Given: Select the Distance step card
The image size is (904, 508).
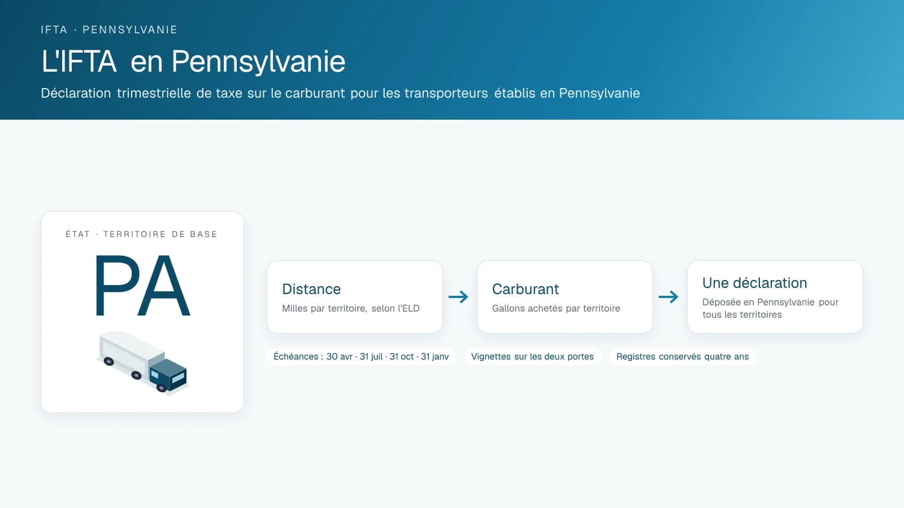Looking at the screenshot, I should click(355, 297).
